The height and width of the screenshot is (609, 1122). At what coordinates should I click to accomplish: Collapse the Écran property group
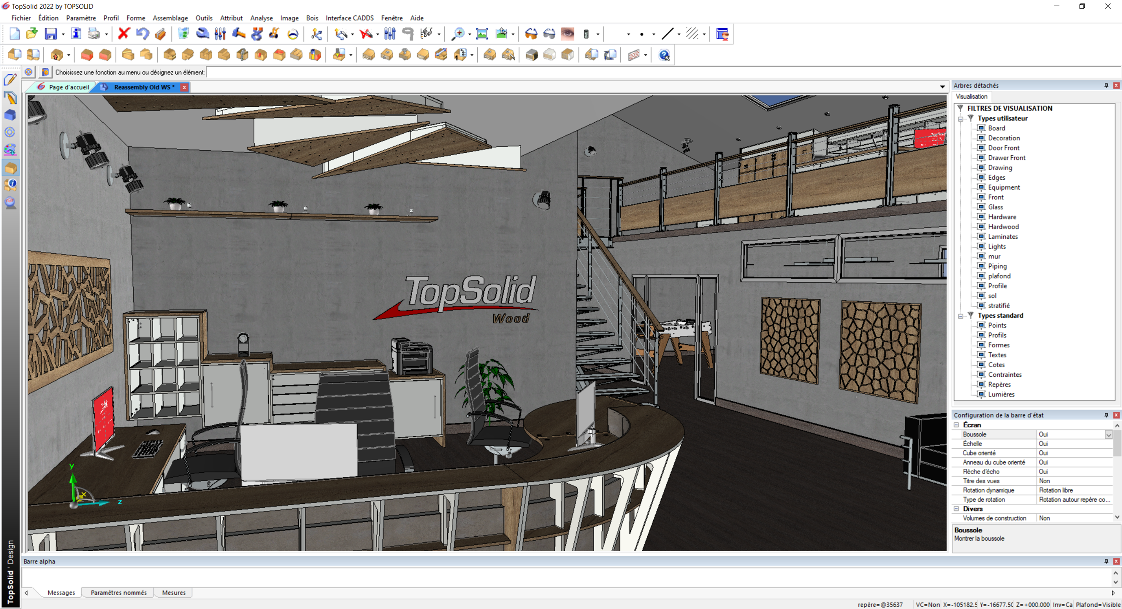coord(956,425)
